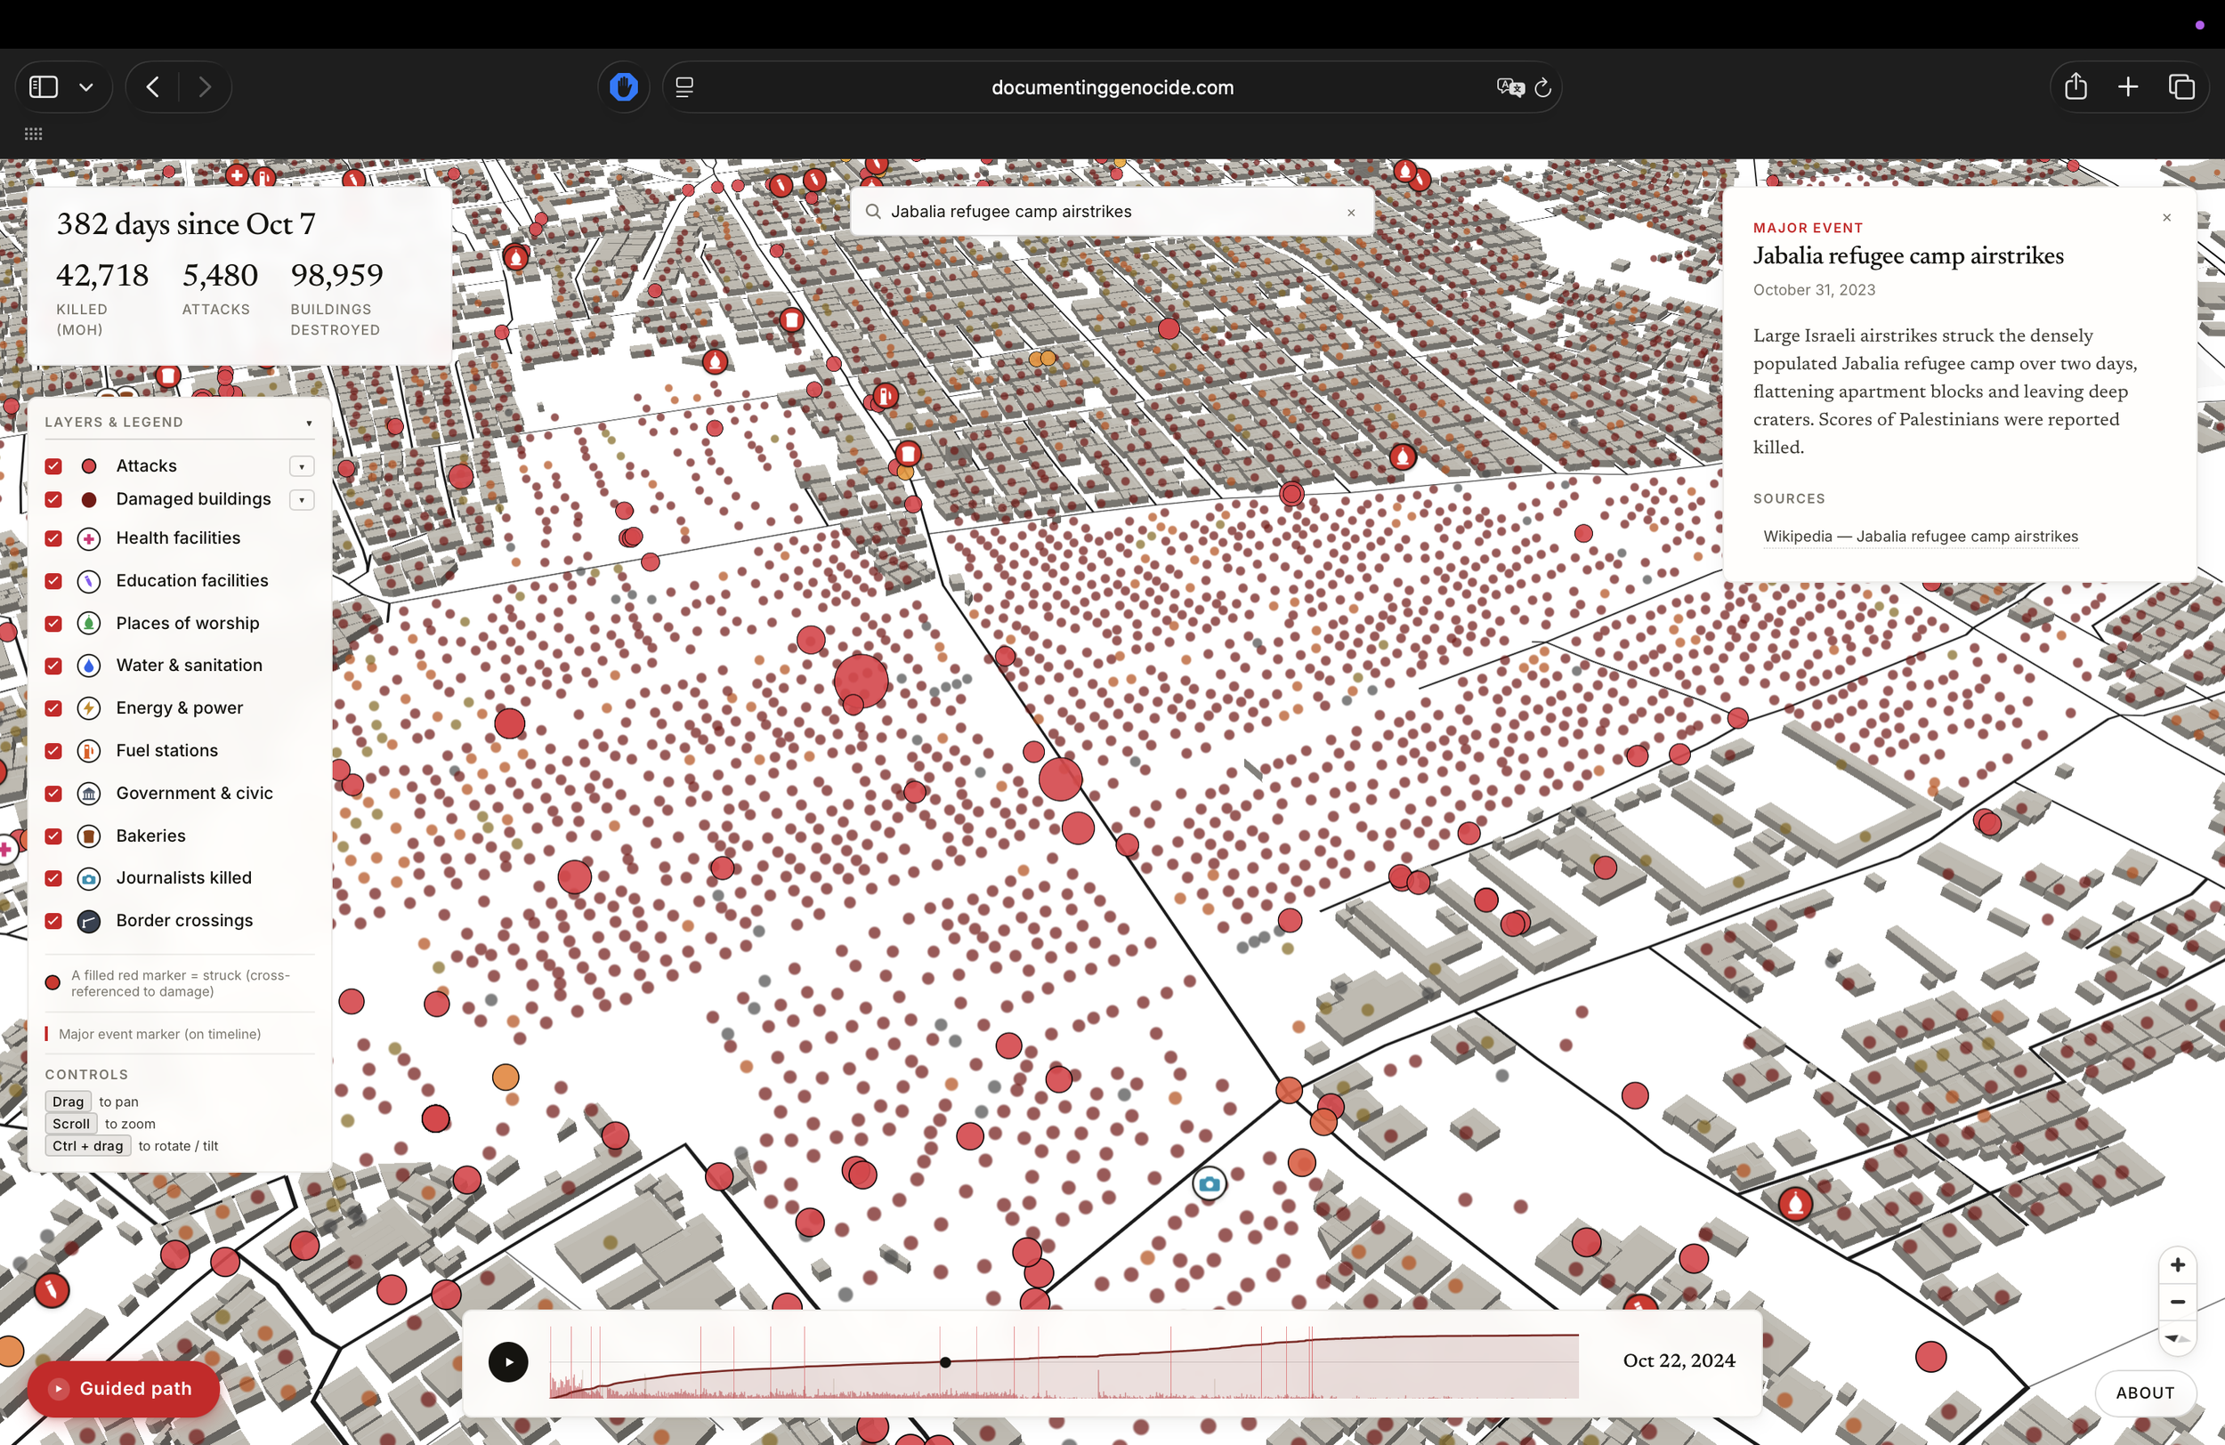Screen dimensions: 2225x1445
Task: Play the timeline animation
Action: (507, 1360)
